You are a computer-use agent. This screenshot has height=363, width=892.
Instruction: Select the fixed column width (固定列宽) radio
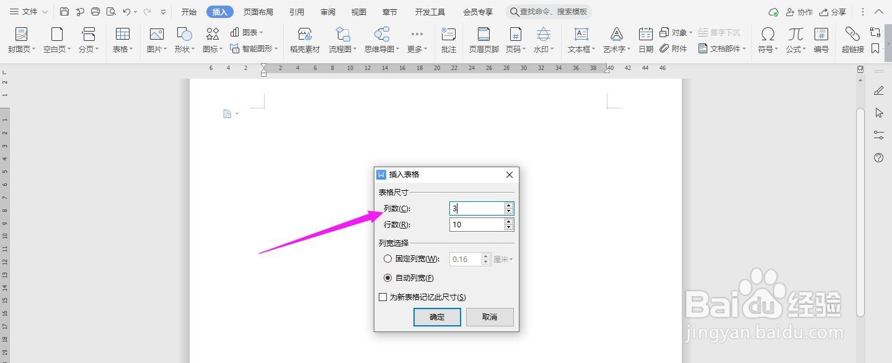click(x=388, y=259)
